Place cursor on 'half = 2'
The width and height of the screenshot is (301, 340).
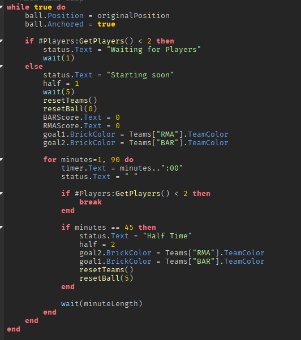click(x=97, y=245)
